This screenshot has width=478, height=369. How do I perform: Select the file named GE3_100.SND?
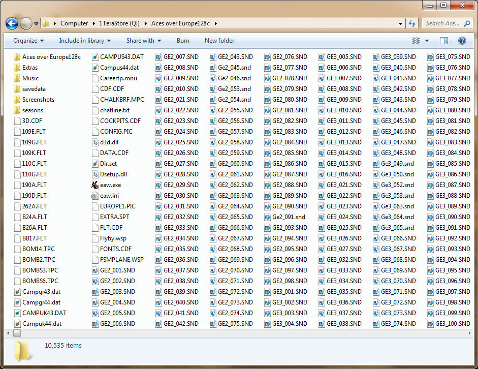453,324
